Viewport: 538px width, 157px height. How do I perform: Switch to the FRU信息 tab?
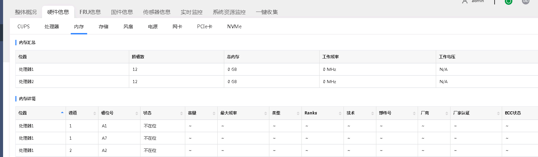[90, 12]
